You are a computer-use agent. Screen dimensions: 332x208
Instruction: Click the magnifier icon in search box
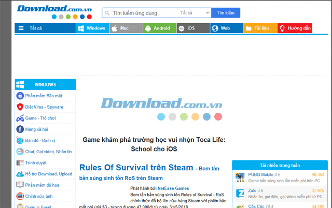pyautogui.click(x=107, y=13)
